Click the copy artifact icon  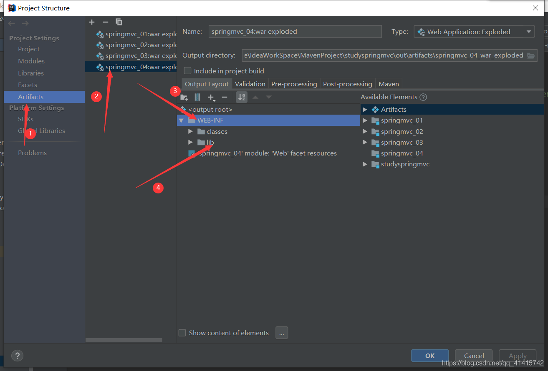coord(119,22)
